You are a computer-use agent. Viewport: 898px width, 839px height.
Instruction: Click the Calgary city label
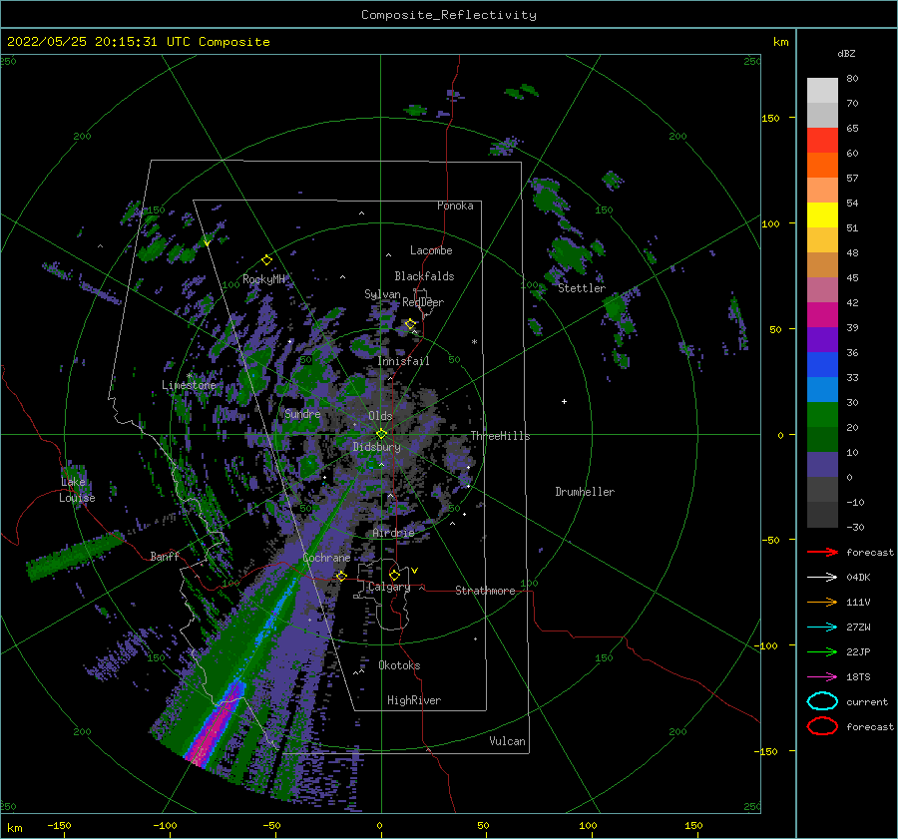[x=389, y=587]
